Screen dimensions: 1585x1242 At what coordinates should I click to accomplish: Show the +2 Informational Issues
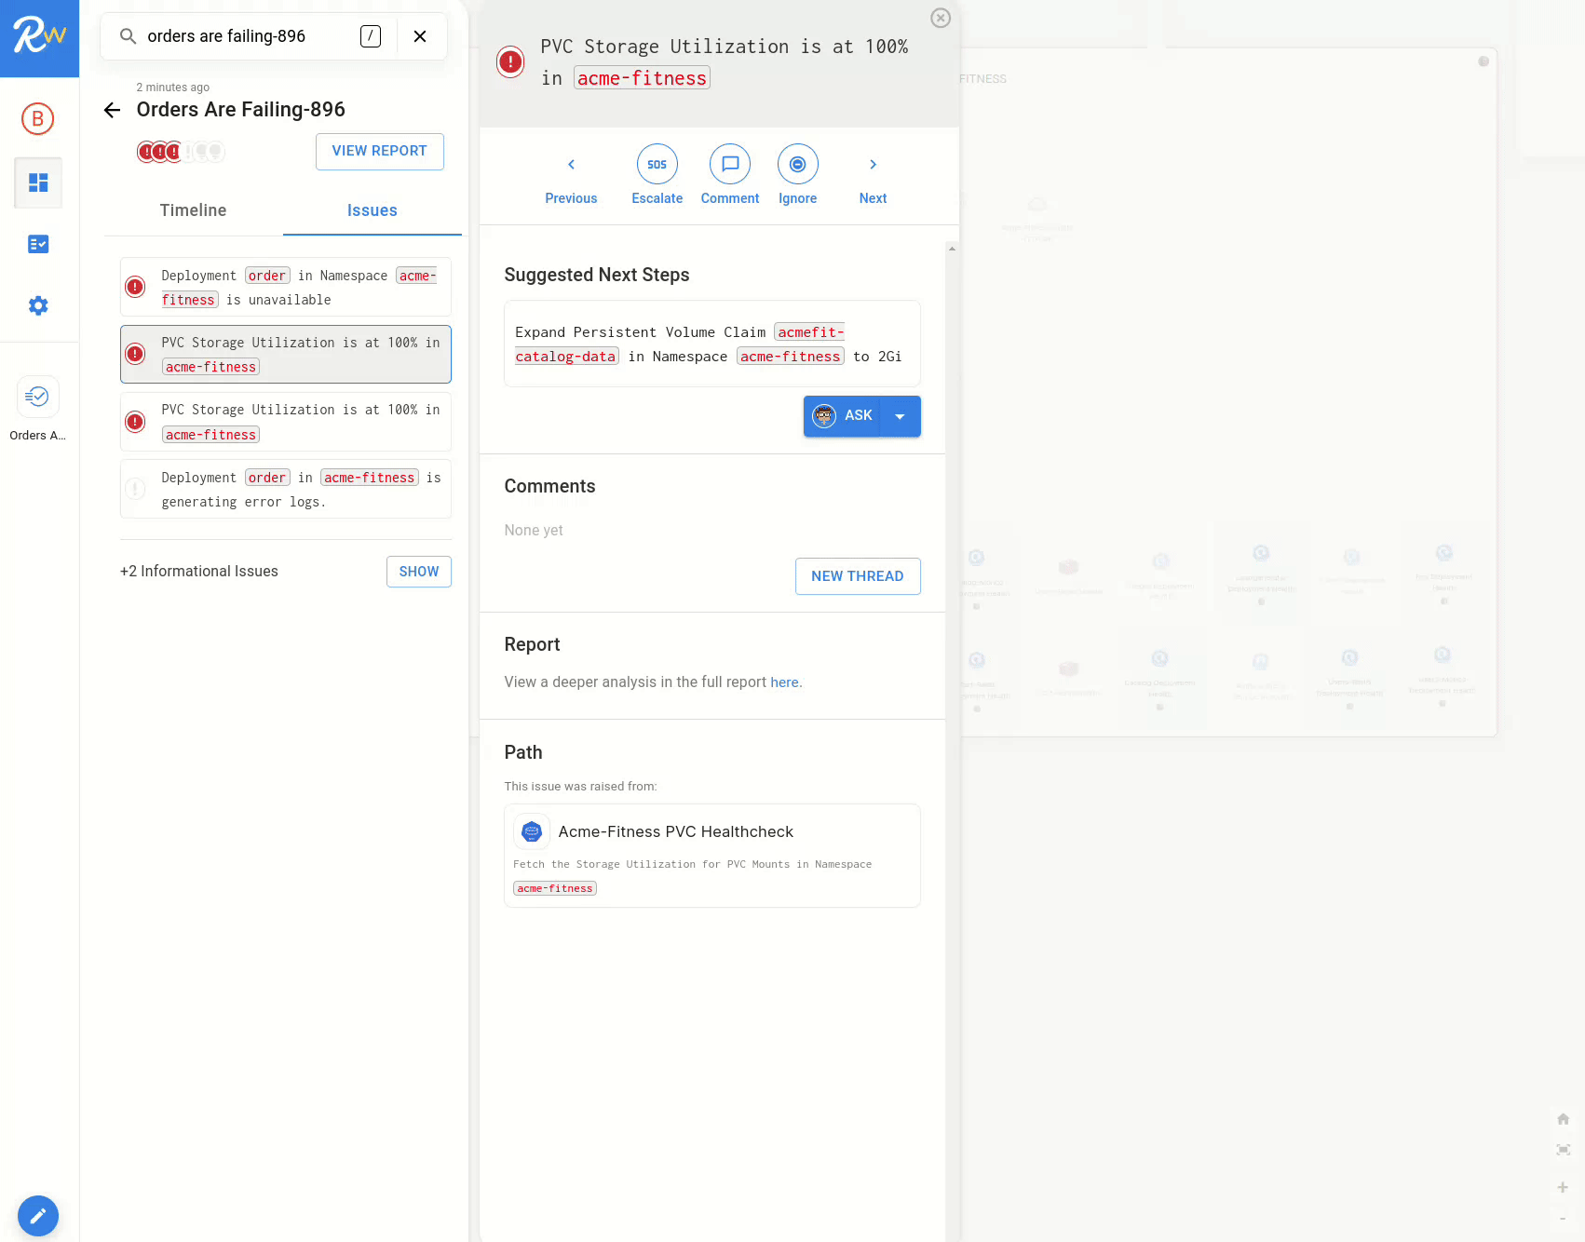pos(418,572)
